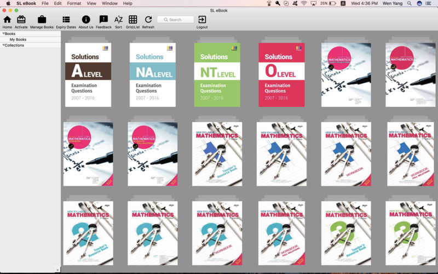Open Notification Center icon
This screenshot has width=438, height=274.
coord(428,3)
